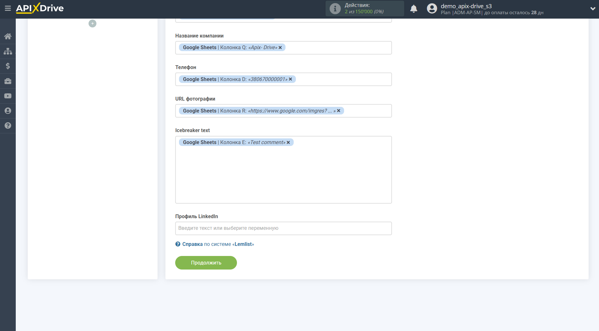
Task: Click the ApiX-Drive logo
Action: tap(40, 8)
